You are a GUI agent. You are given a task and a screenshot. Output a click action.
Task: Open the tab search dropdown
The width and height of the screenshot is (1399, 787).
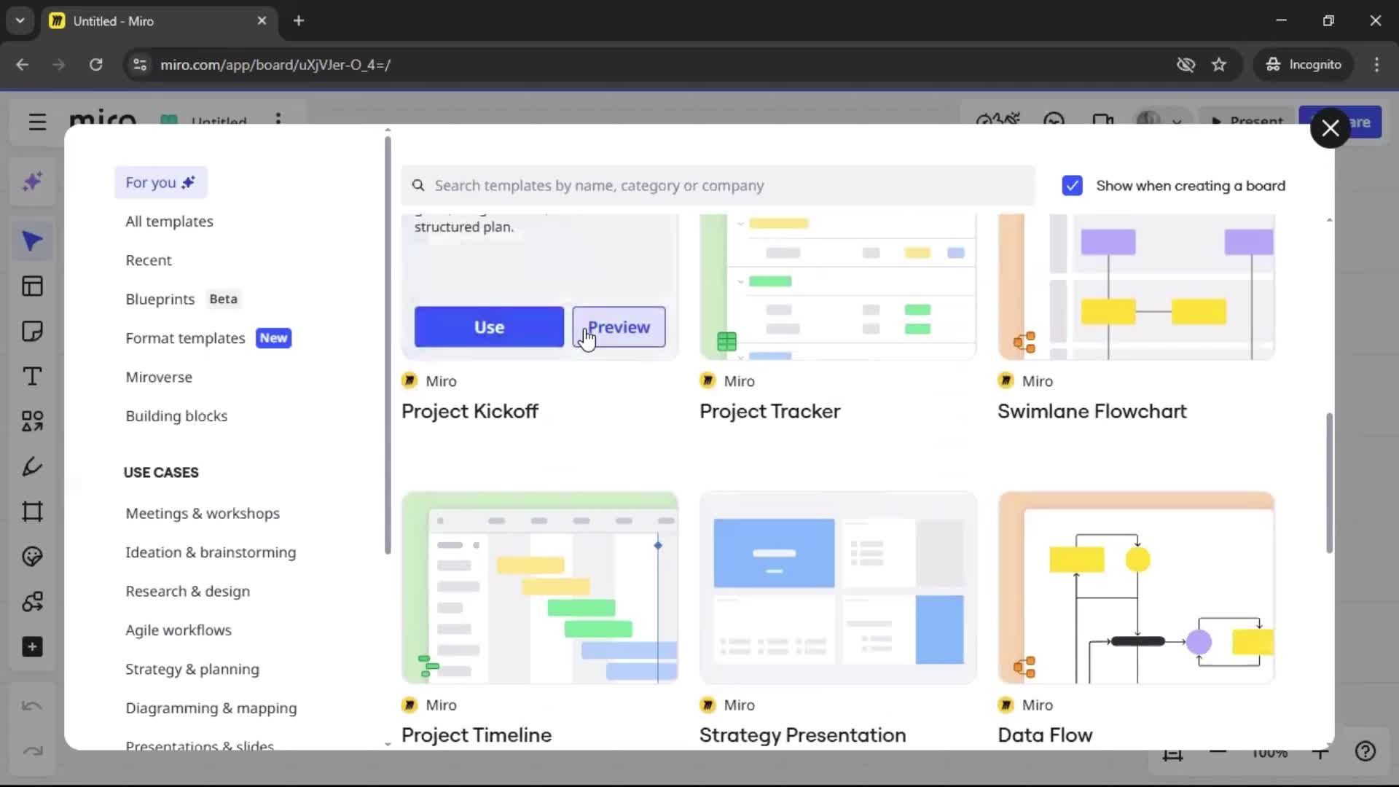coord(20,21)
